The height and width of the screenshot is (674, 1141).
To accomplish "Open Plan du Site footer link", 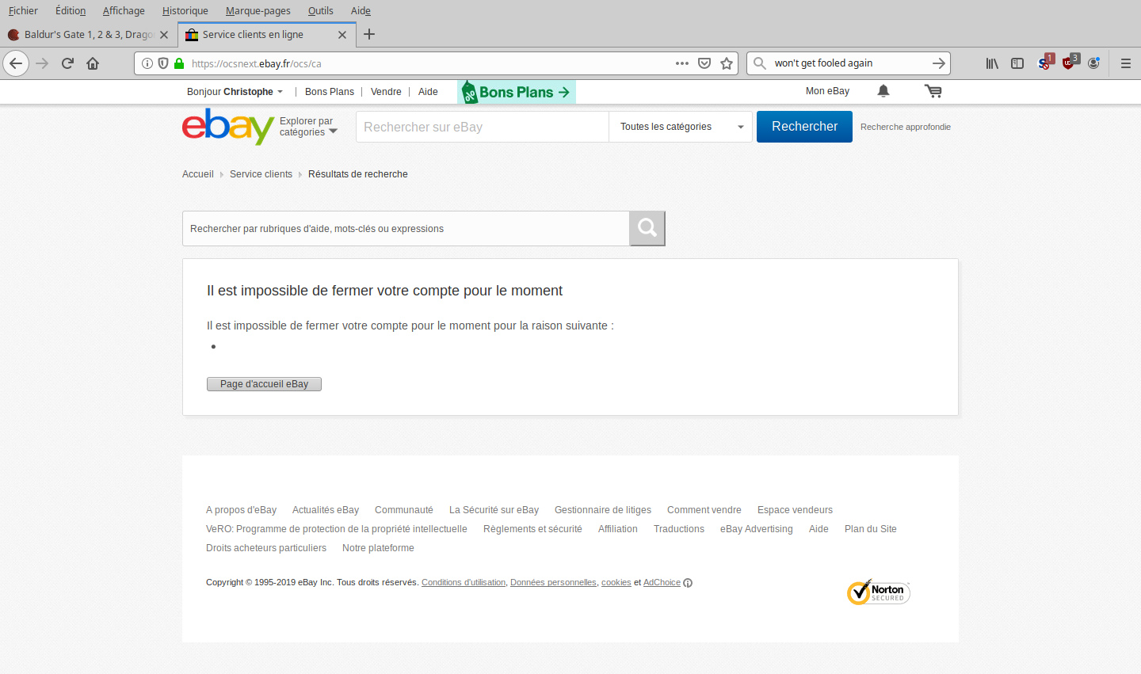I will pyautogui.click(x=871, y=529).
